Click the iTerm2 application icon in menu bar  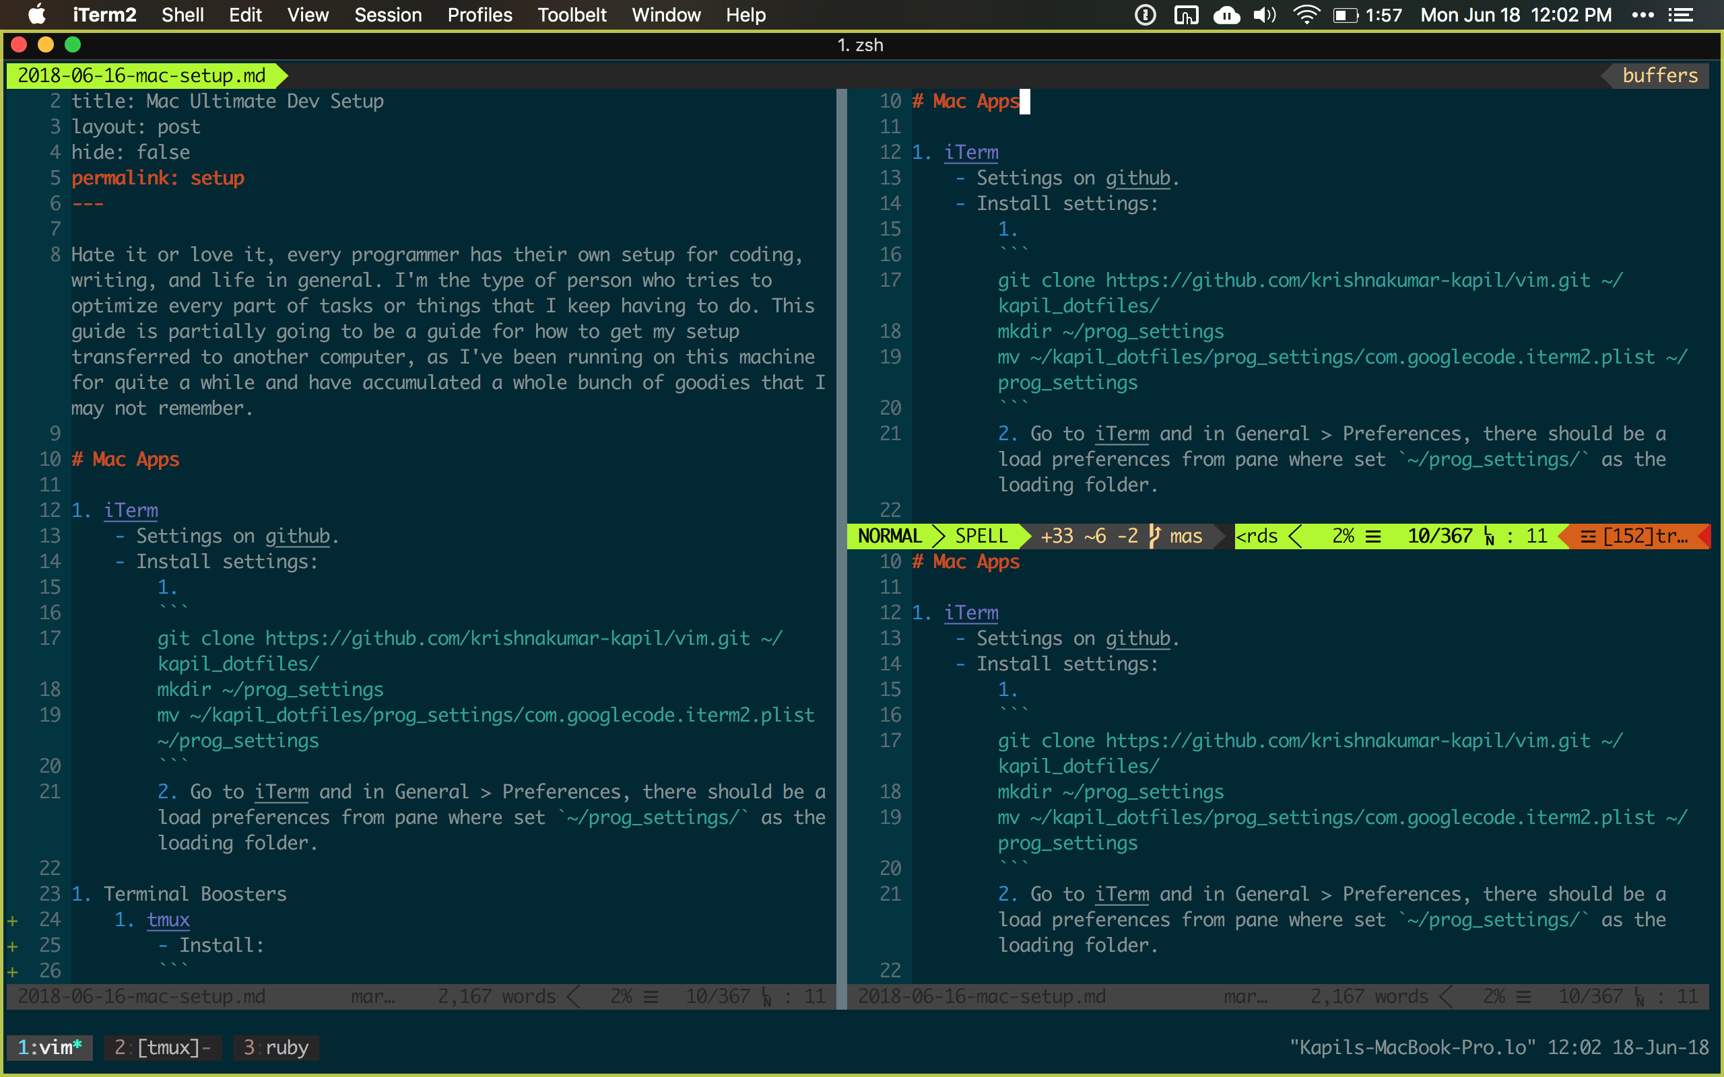(103, 15)
